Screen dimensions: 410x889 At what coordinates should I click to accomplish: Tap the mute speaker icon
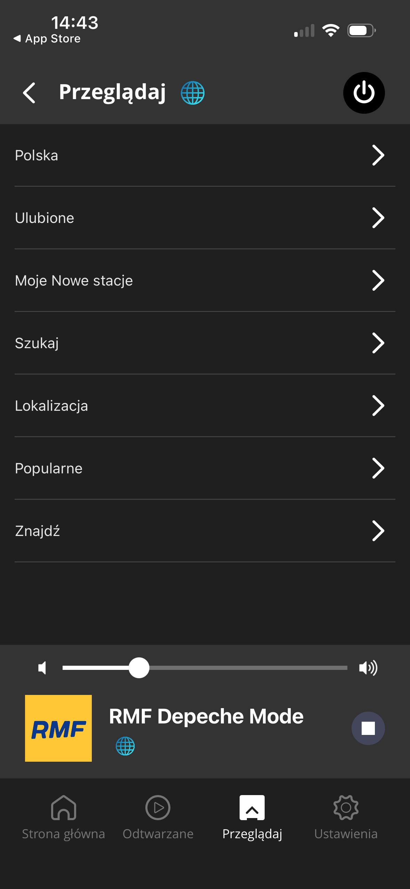(x=42, y=668)
